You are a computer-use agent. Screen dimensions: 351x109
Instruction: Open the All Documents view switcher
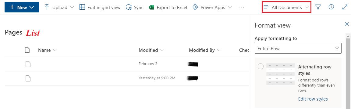click(286, 7)
